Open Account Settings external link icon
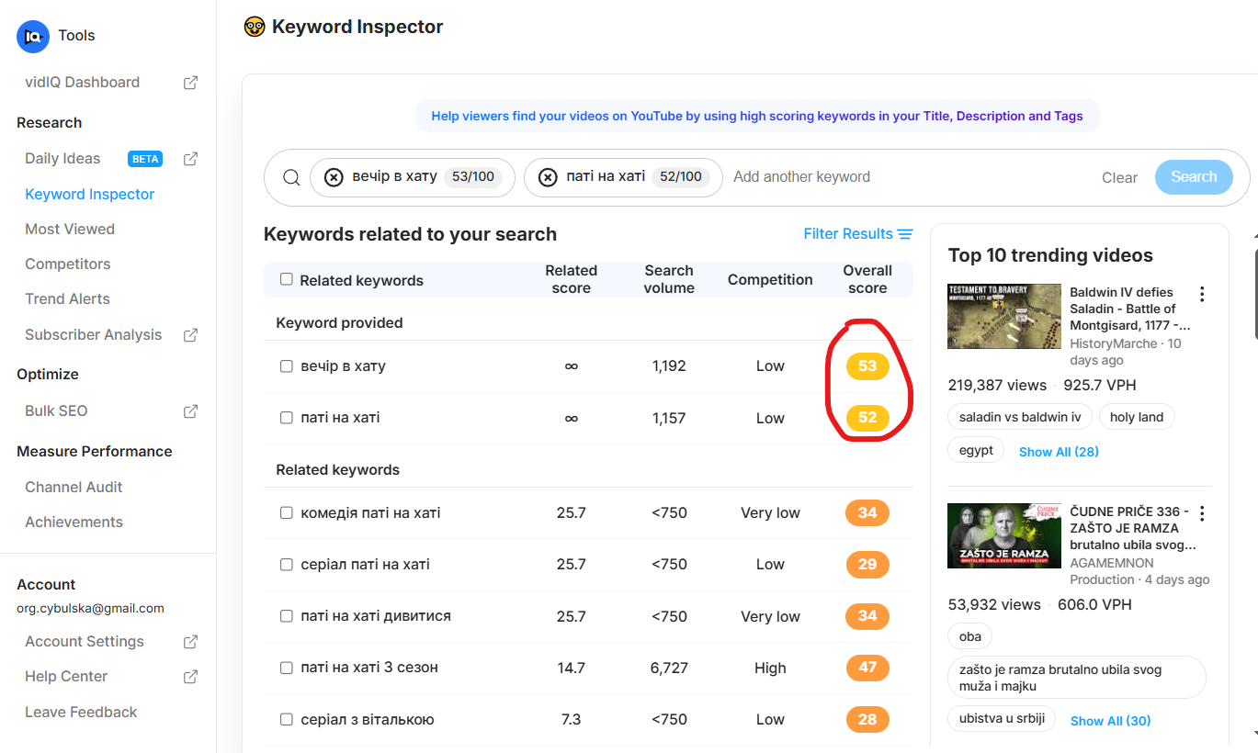The height and width of the screenshot is (753, 1258). tap(190, 642)
